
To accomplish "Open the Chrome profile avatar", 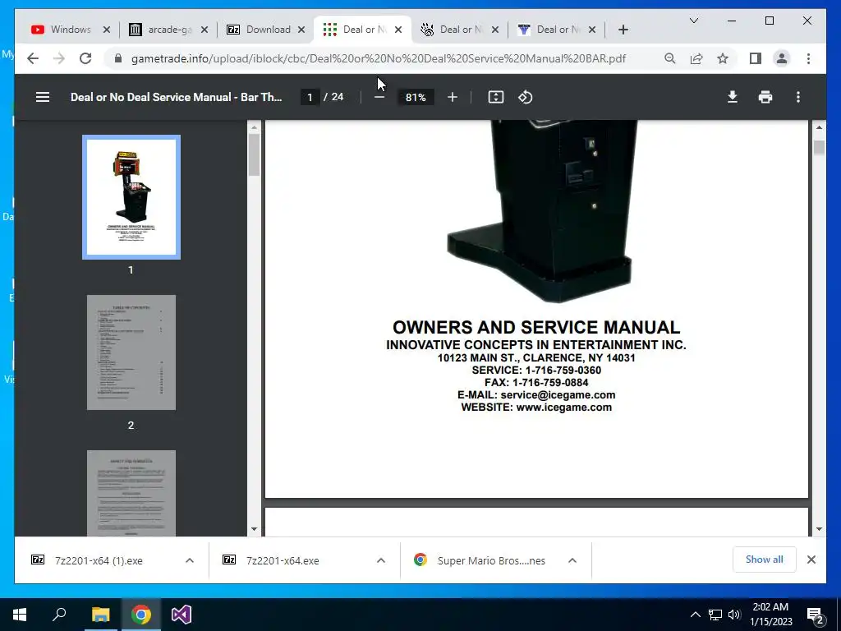I will [782, 58].
